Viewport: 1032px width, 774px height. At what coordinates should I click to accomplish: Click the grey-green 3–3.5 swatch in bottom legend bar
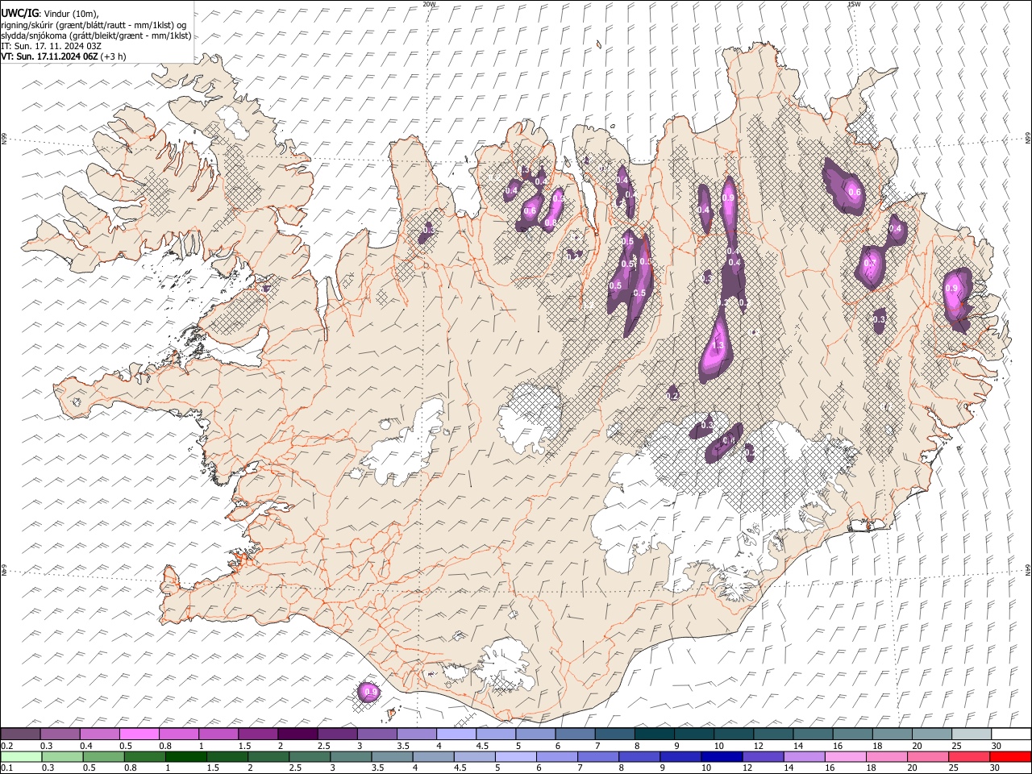[351, 757]
